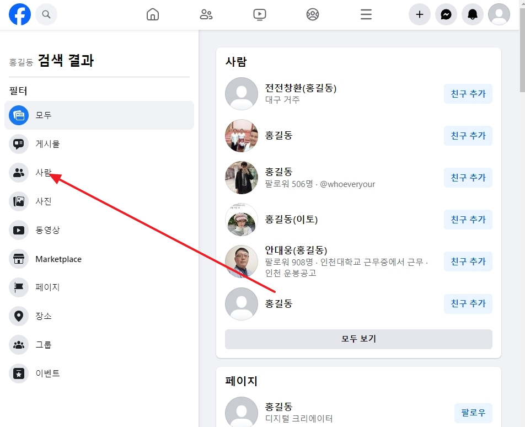Click the 그룹 filter icon
Viewport: 525px width, 427px height.
click(19, 345)
